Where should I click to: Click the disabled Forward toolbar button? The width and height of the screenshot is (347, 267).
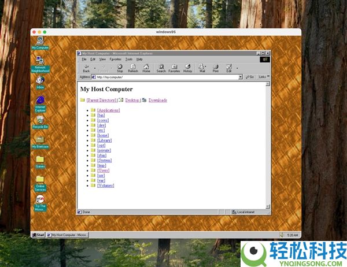(103, 68)
